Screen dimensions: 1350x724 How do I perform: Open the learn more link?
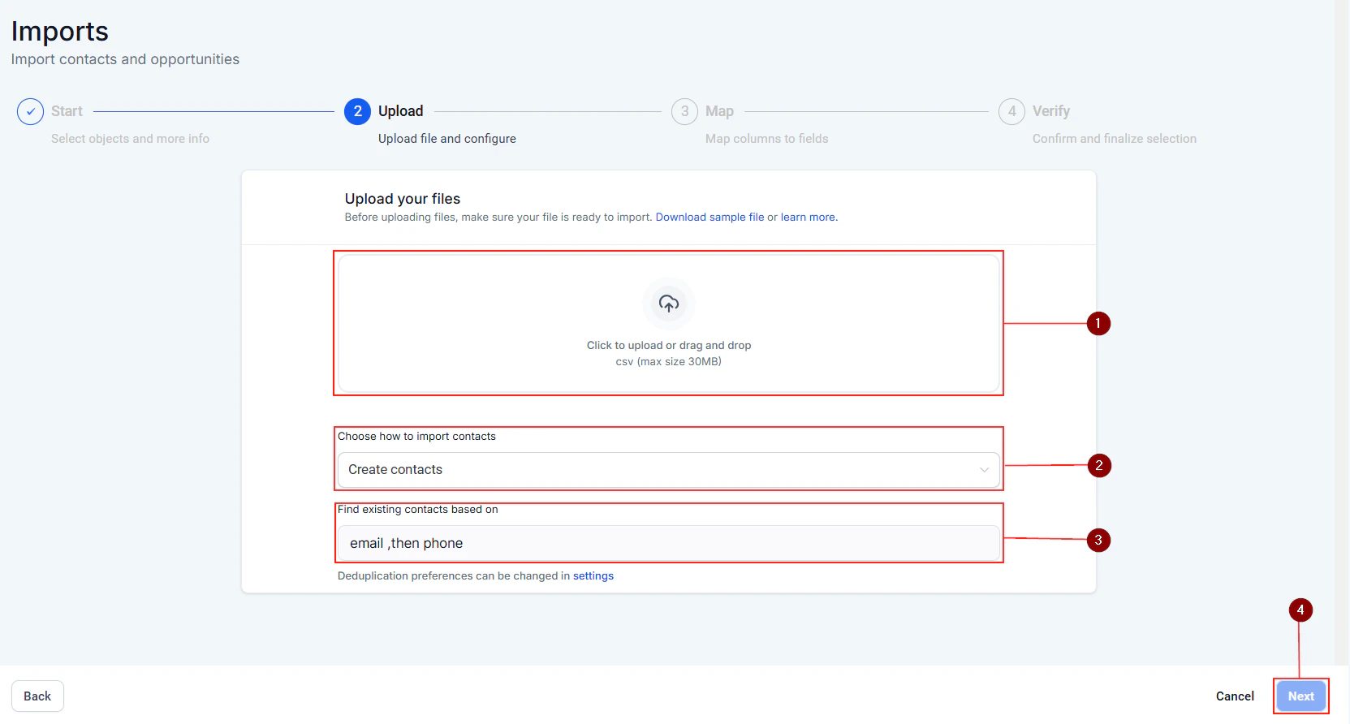pos(808,217)
